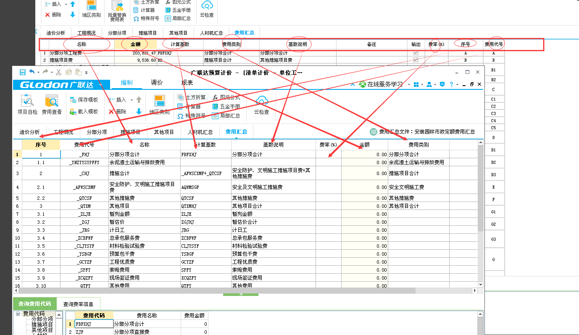Open 云检查 in the background window
The width and height of the screenshot is (579, 335).
pos(206,9)
